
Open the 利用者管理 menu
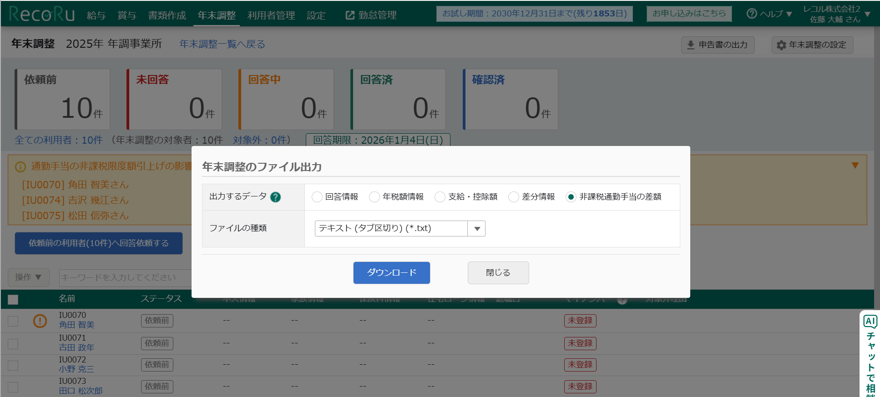pos(271,15)
